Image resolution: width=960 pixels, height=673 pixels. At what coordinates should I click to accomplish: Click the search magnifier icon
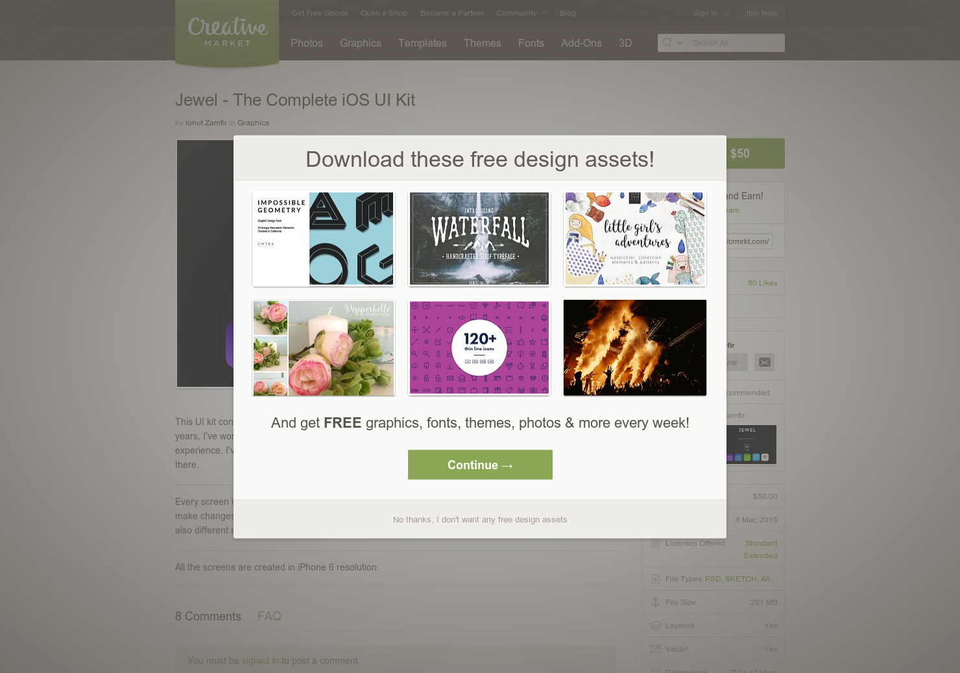click(667, 43)
